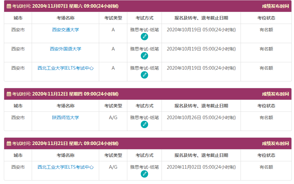Viewport: 294px width, 184px height.
Task: Click exam type A/G in the 陕西师范大学 row
Action: [x=113, y=118]
